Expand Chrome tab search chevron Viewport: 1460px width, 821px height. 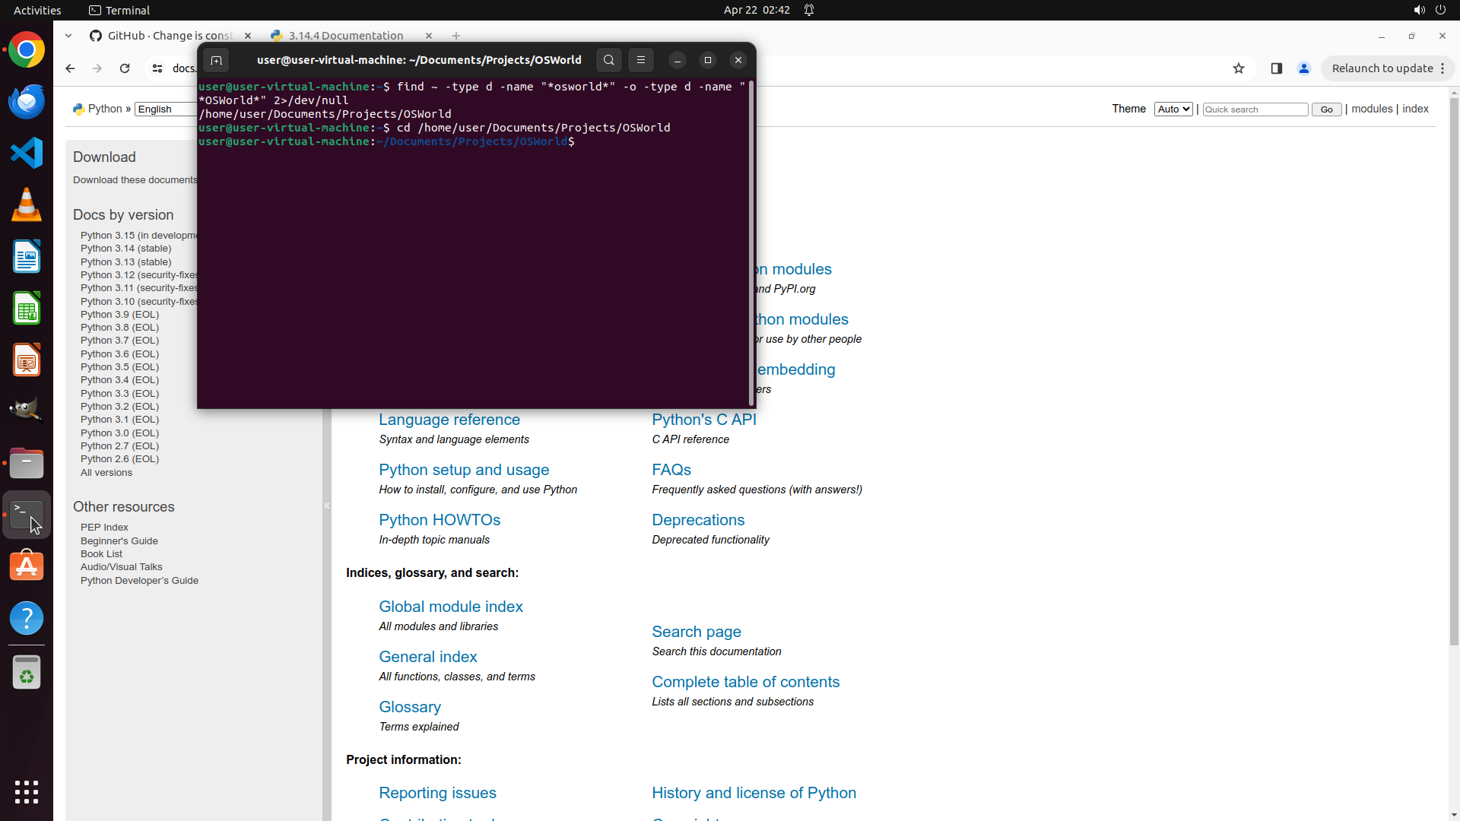click(68, 36)
